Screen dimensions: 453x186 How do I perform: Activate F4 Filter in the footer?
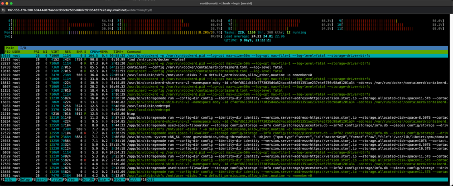point(55,179)
